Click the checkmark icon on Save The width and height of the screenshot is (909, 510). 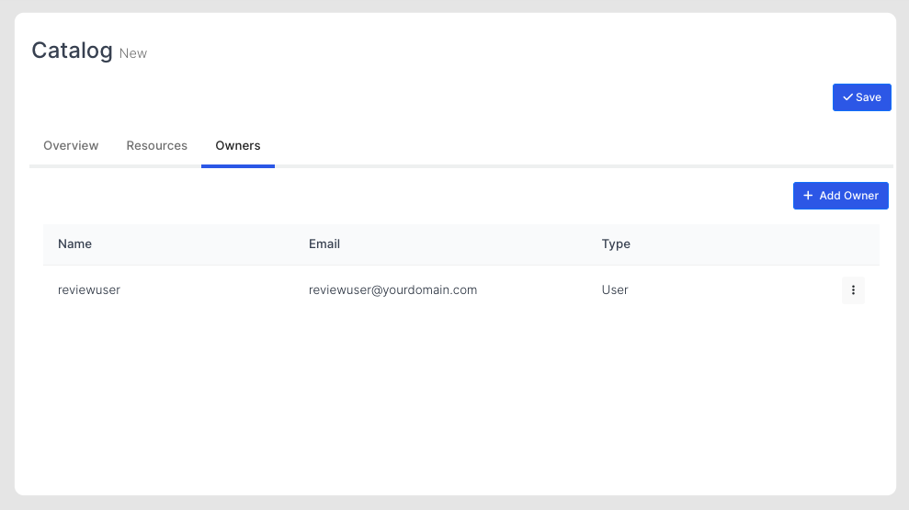pos(847,97)
